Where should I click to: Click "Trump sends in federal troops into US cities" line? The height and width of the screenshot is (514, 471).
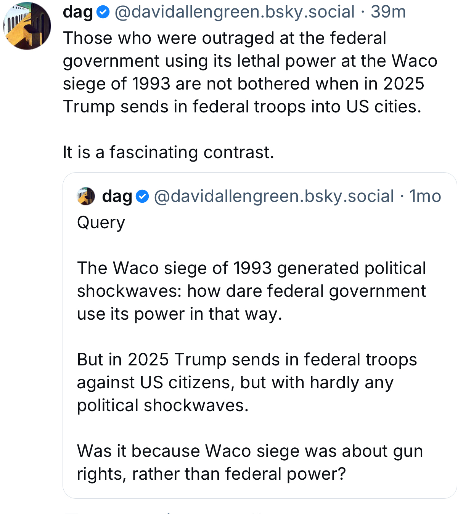click(242, 107)
